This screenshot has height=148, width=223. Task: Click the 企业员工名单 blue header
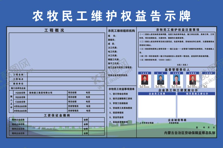[157, 93]
